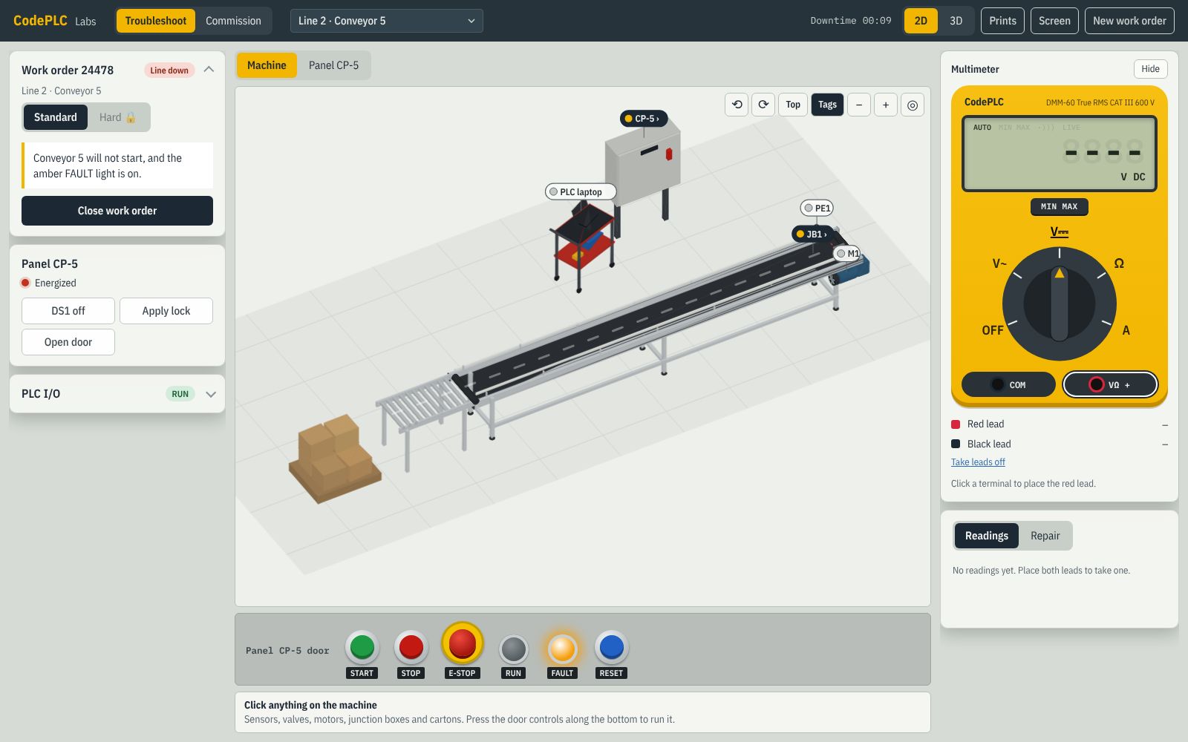Image resolution: width=1188 pixels, height=742 pixels.
Task: Click the multimeter rotary dial
Action: tap(1060, 304)
